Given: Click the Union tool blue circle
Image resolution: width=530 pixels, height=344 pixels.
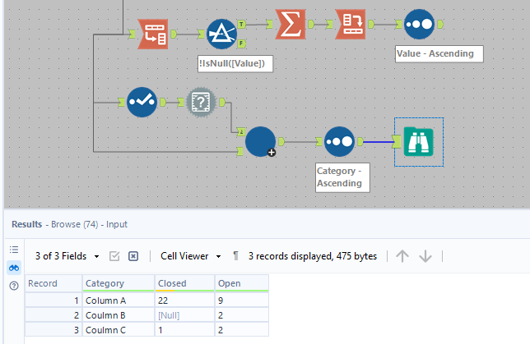Looking at the screenshot, I should coord(260,142).
